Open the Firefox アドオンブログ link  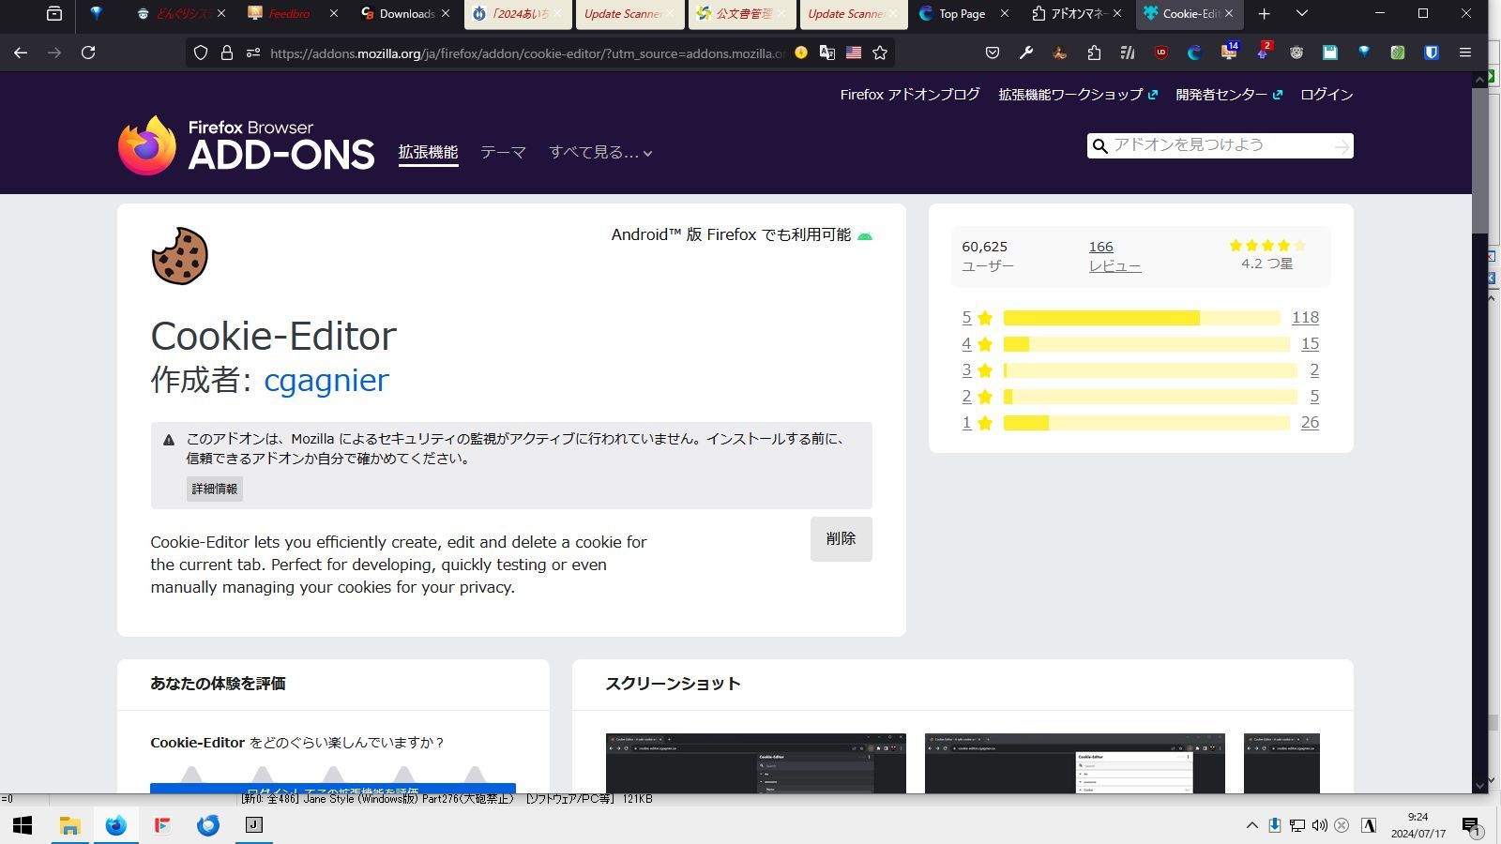pyautogui.click(x=910, y=95)
